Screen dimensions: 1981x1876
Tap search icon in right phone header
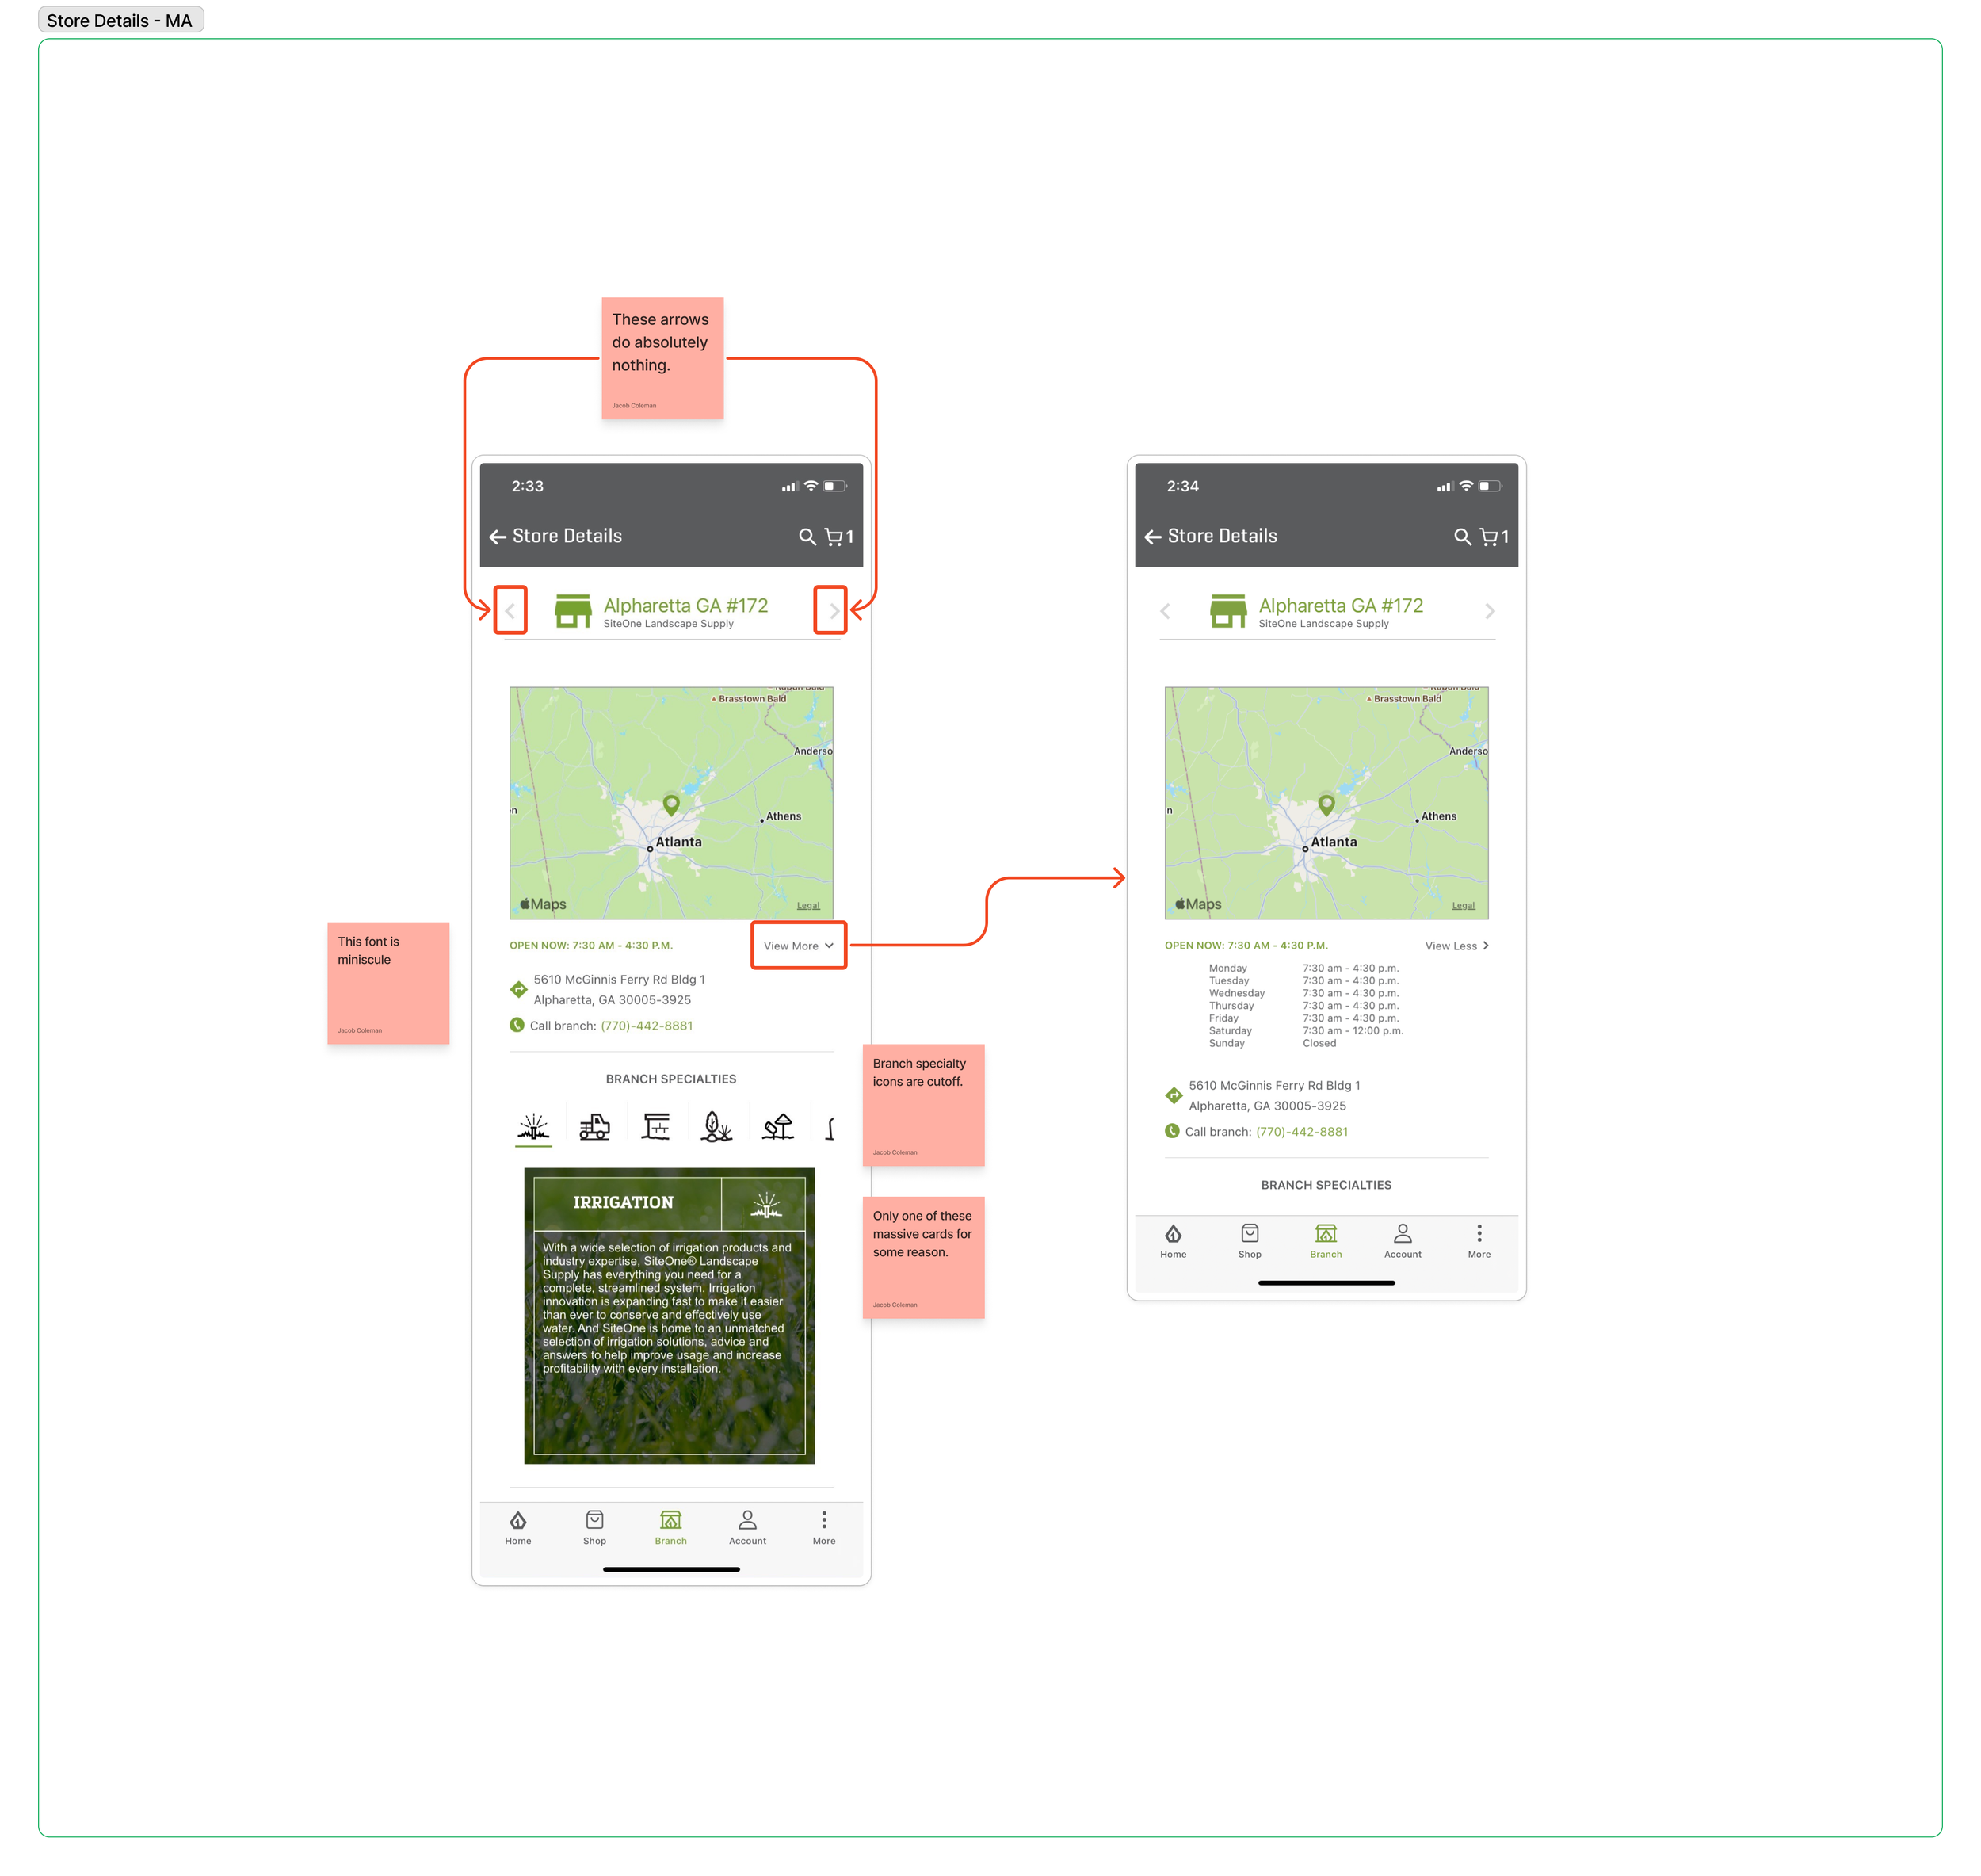(1462, 537)
